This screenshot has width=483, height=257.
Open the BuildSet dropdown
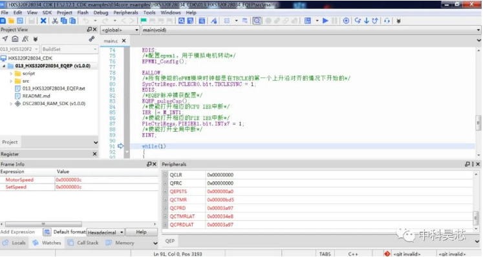coord(70,49)
